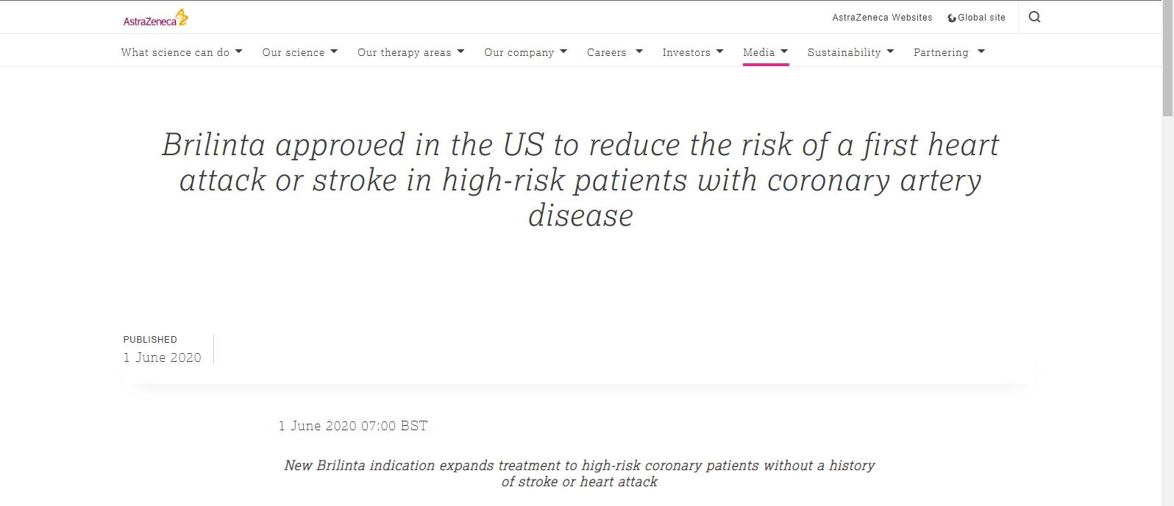Image resolution: width=1174 pixels, height=506 pixels.
Task: Click the 1 June 2020 published date
Action: [163, 357]
